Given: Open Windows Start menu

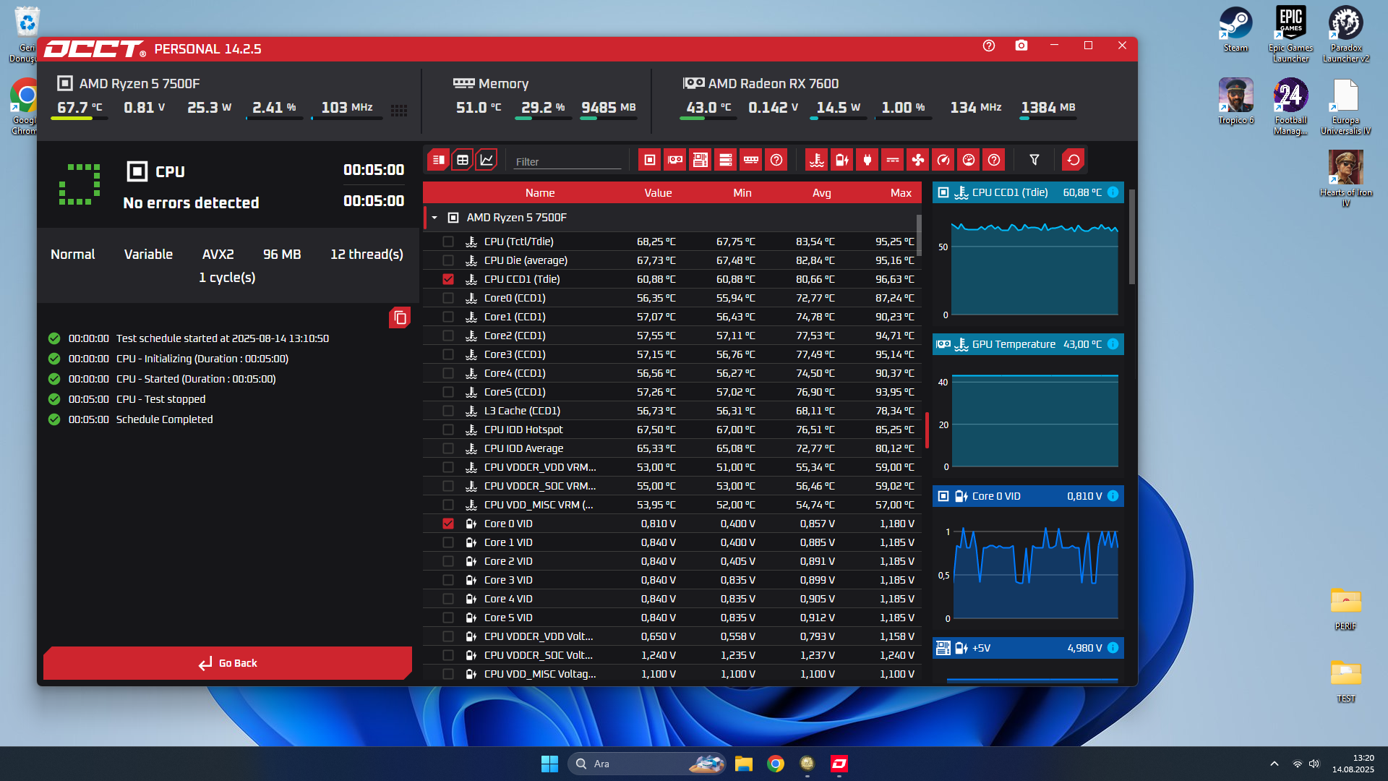Looking at the screenshot, I should click(549, 764).
